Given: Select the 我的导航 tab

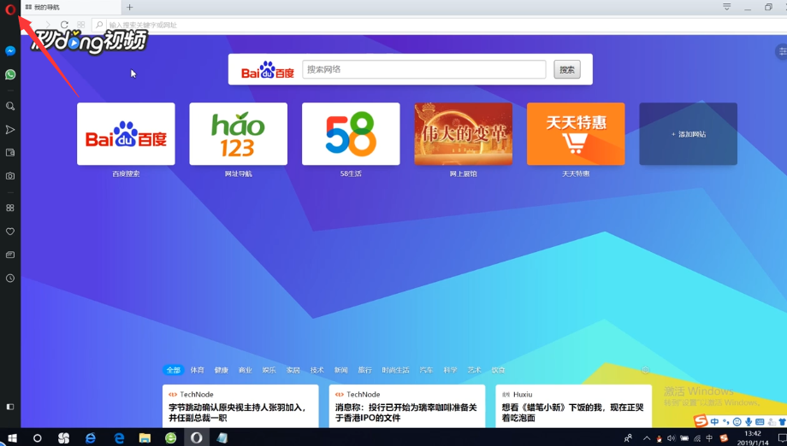Looking at the screenshot, I should [x=70, y=7].
